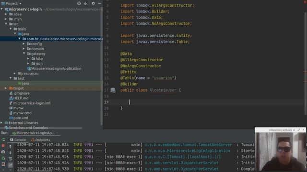The image size is (307, 172).
Task: Click the vokoscreen webcam preview
Action: (x=280, y=152)
